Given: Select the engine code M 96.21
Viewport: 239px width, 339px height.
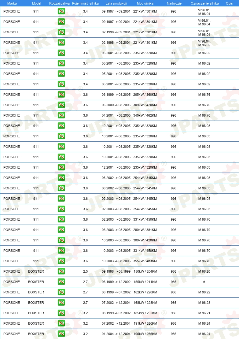Looking at the screenshot, I should [204, 313].
